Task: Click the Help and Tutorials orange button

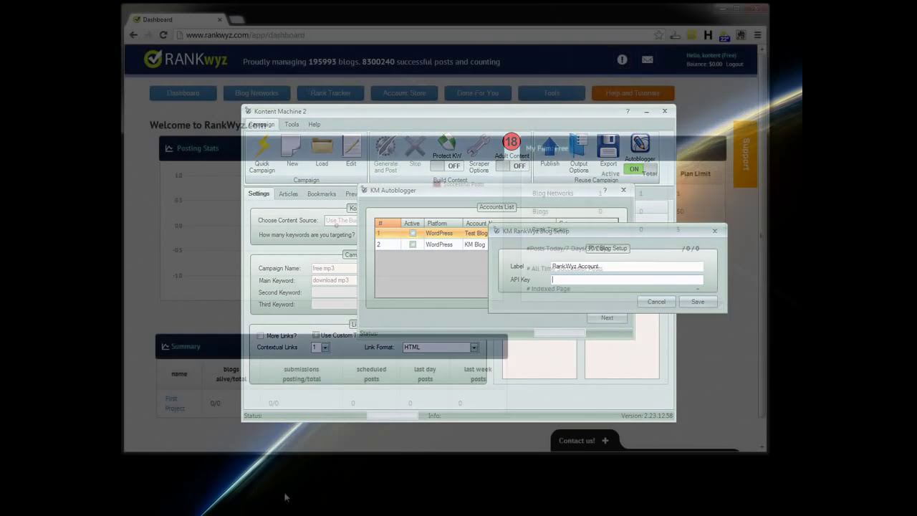Action: pos(633,93)
